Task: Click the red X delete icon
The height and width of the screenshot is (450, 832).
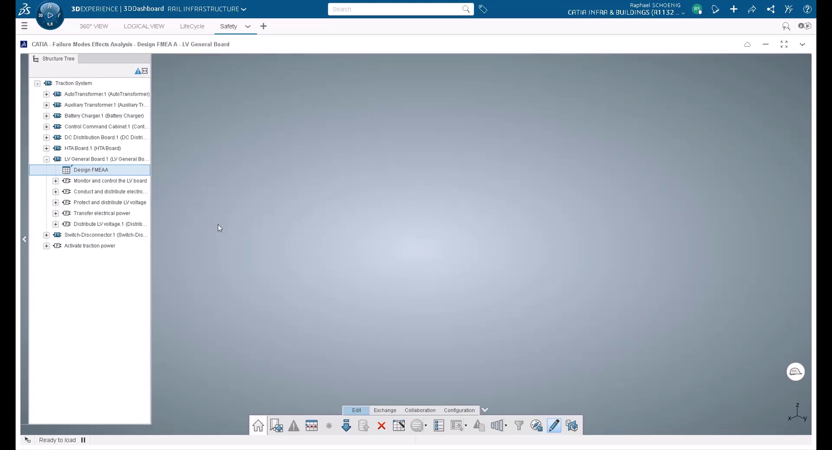Action: [381, 426]
